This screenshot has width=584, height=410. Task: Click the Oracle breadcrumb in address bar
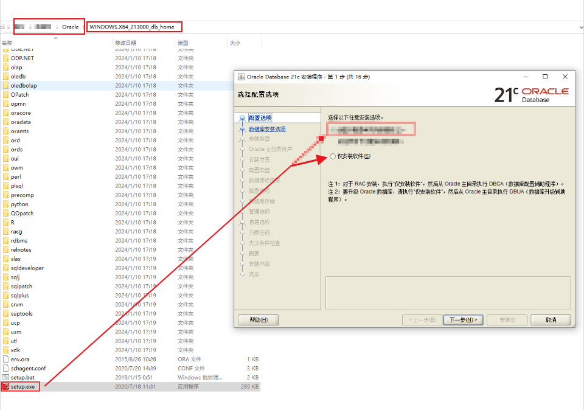click(71, 27)
